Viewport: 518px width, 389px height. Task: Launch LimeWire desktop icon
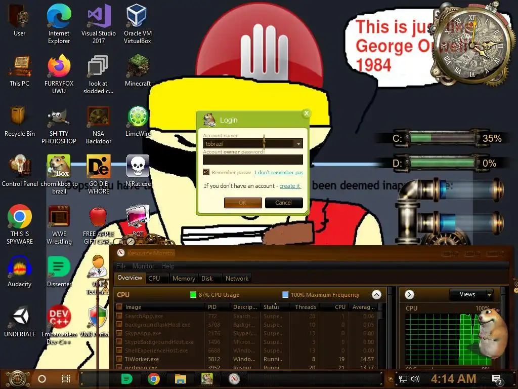click(x=138, y=121)
